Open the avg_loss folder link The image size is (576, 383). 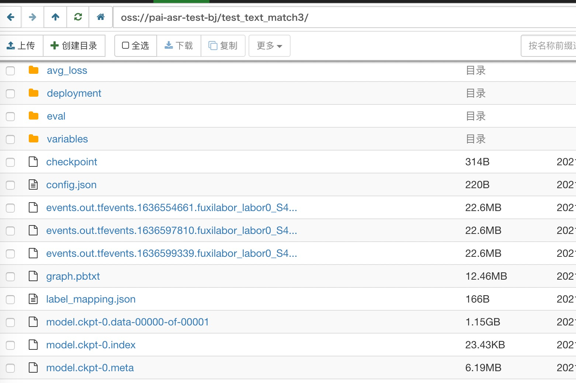[x=67, y=70]
